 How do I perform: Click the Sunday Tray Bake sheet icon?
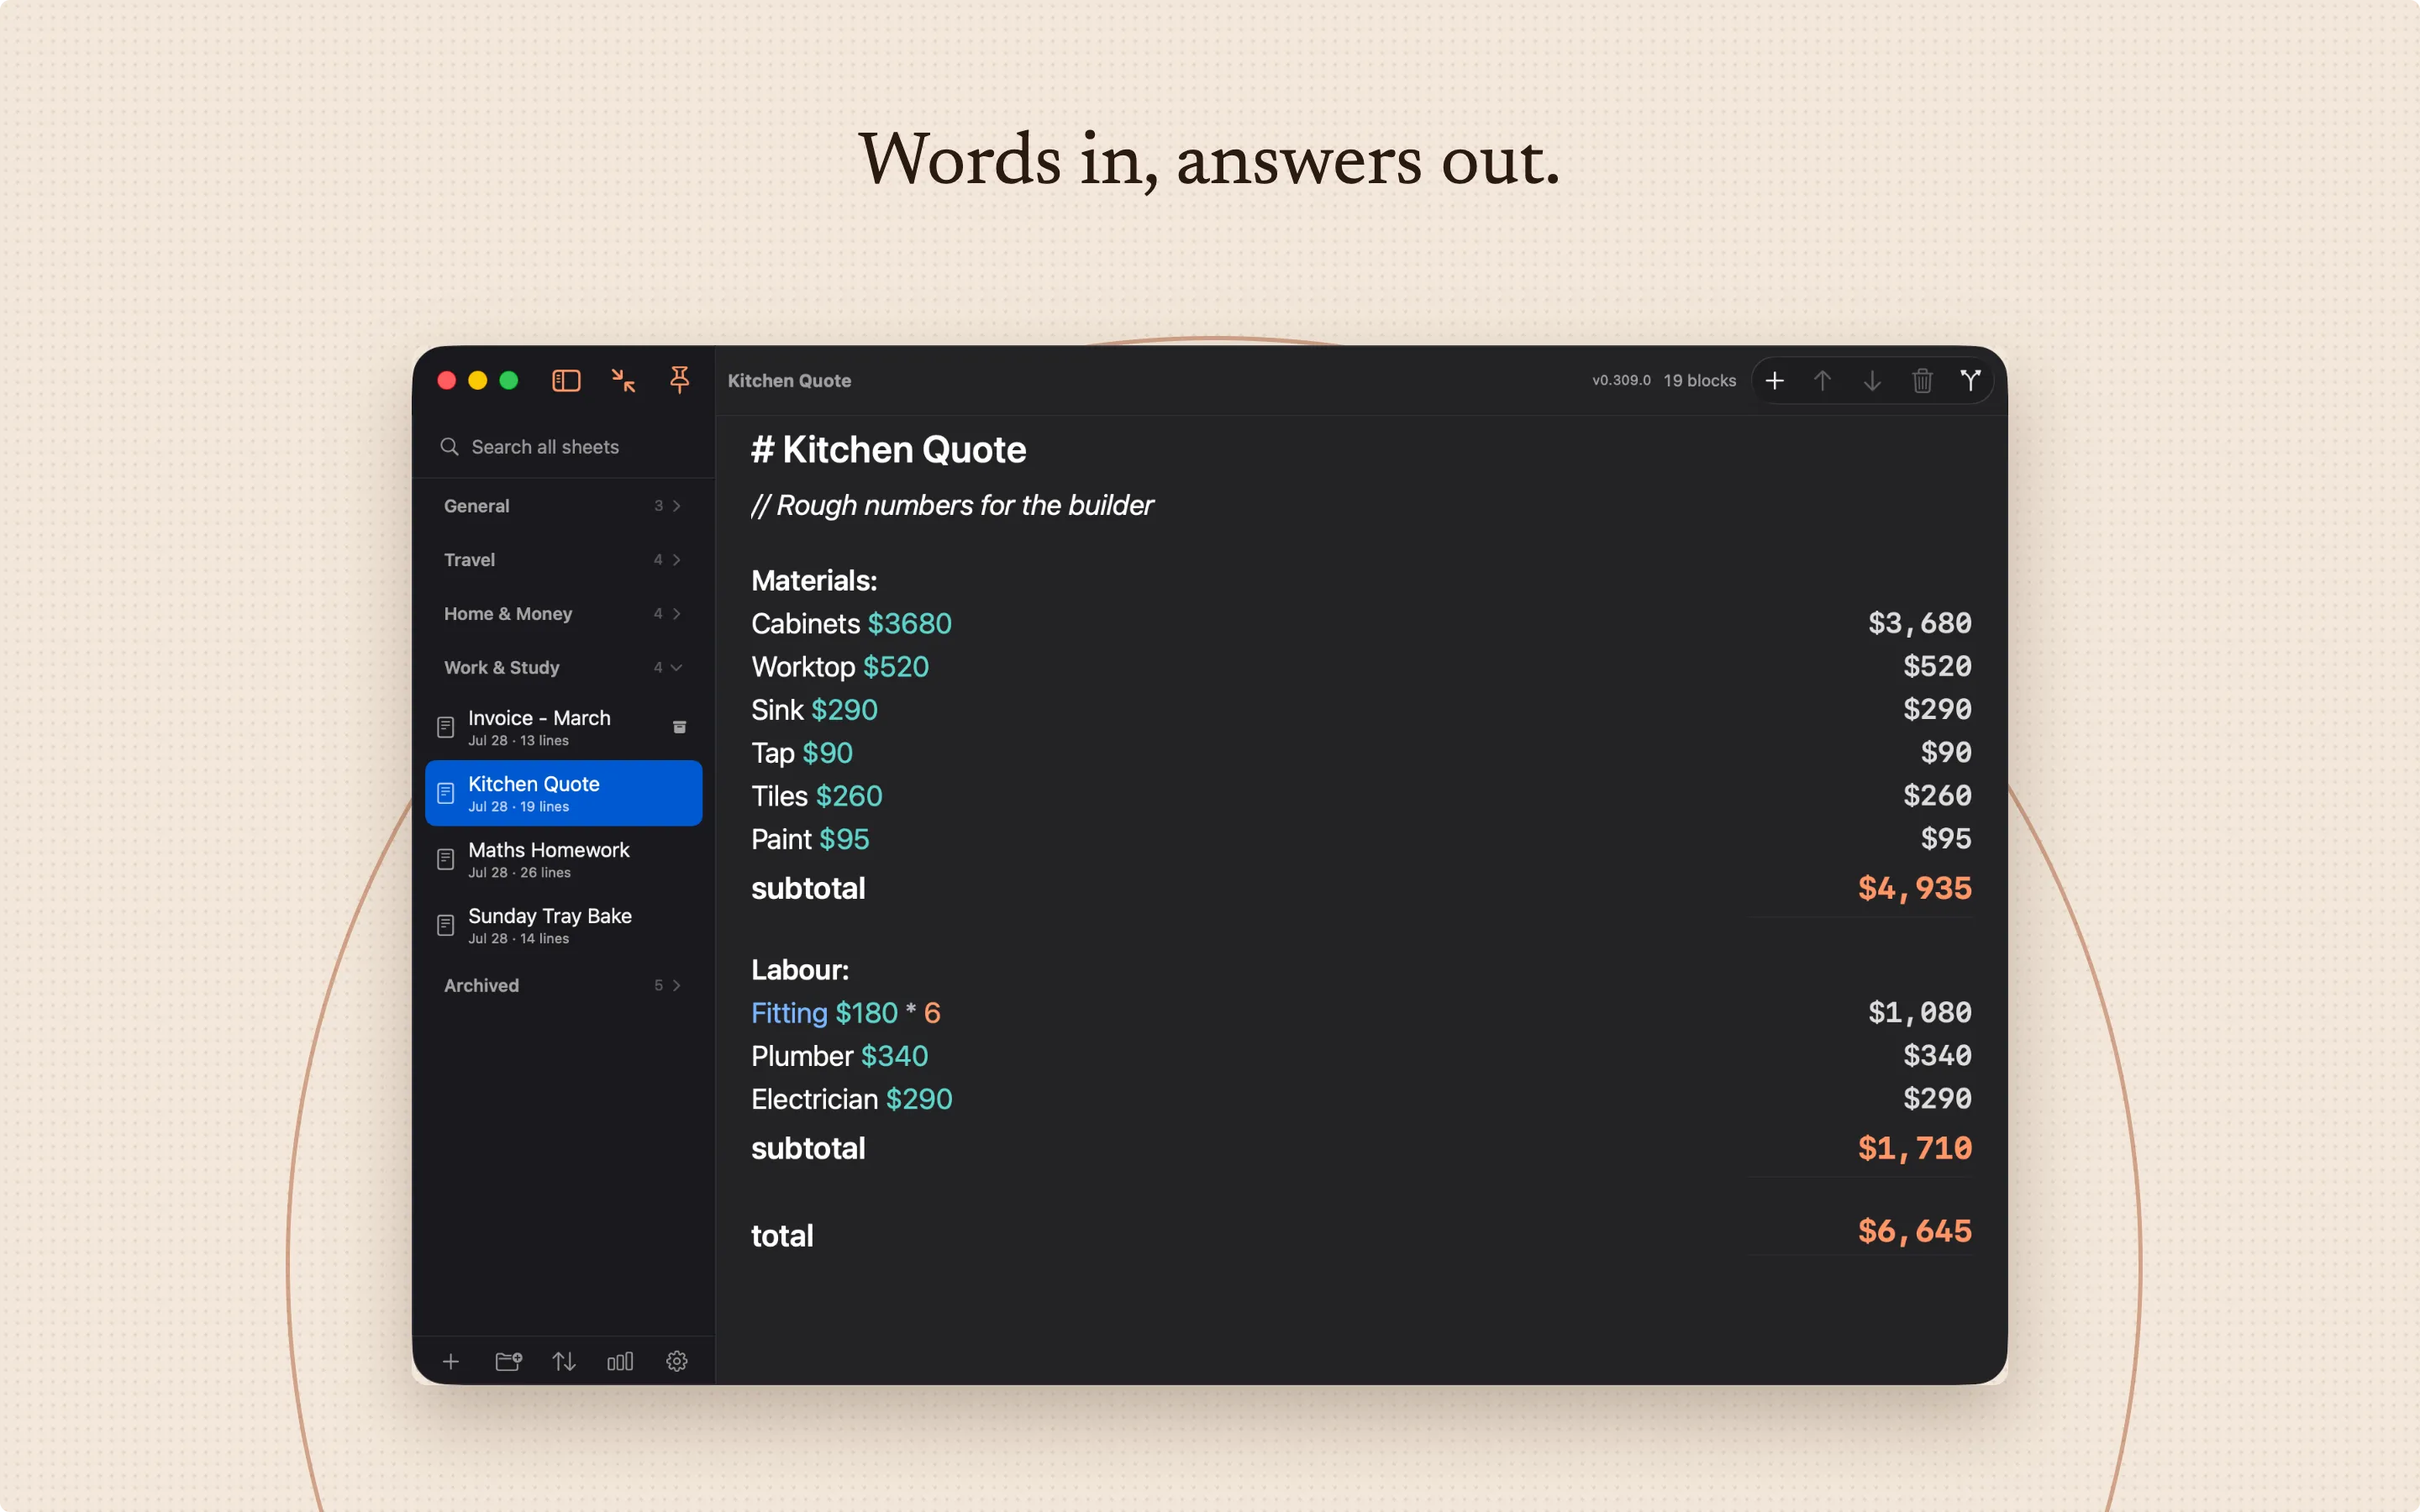point(446,925)
